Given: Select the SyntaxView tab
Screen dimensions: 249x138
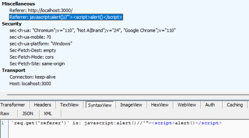Looking at the screenshot, I should coord(100,105).
